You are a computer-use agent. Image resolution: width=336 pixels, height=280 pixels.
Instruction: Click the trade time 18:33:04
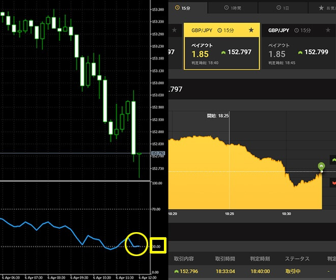click(x=225, y=271)
